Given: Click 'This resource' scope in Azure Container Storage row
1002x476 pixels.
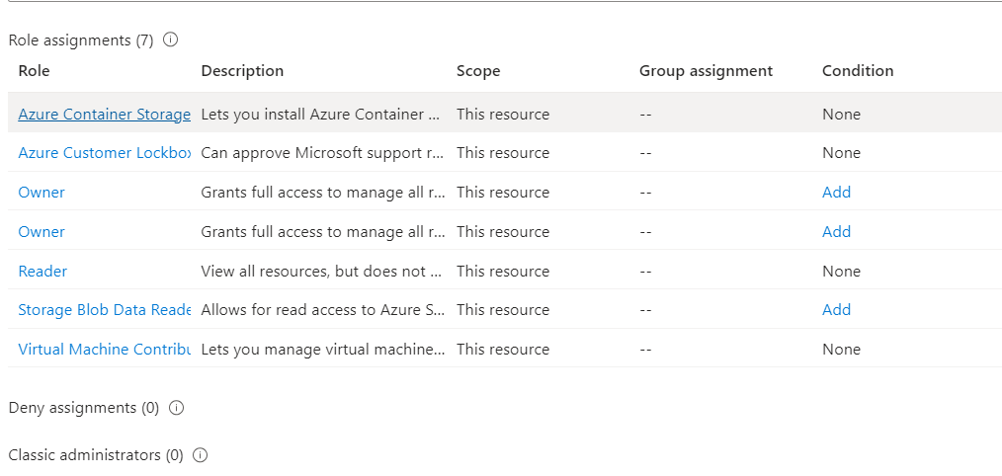Looking at the screenshot, I should [x=503, y=115].
